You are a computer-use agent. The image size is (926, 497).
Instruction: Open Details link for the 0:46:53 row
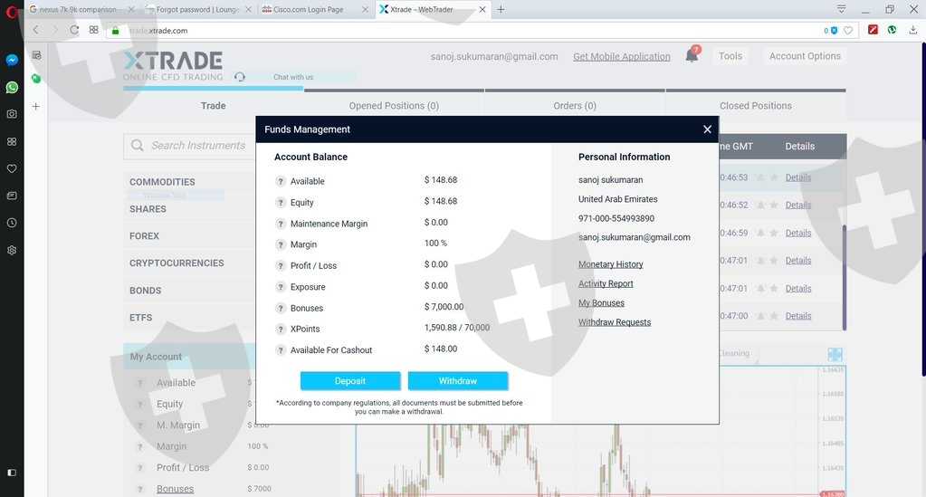(x=797, y=177)
